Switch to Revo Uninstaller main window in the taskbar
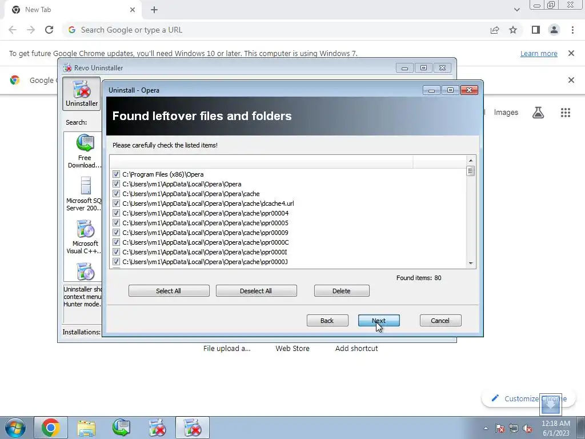This screenshot has width=585, height=439. click(x=157, y=428)
